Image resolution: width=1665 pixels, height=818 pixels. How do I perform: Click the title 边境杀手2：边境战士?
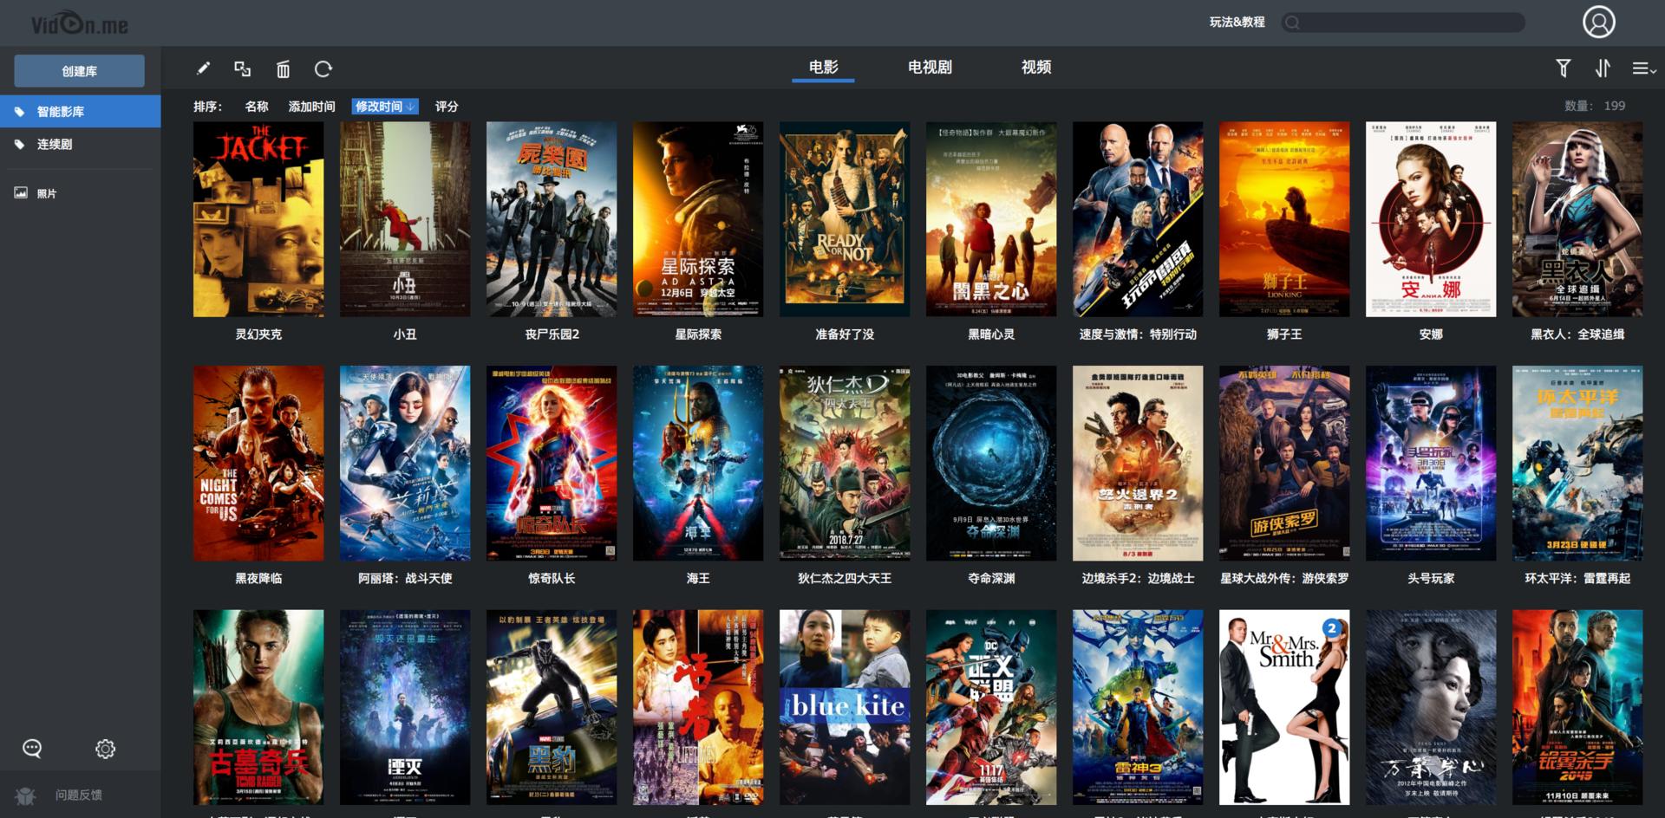coord(1138,578)
